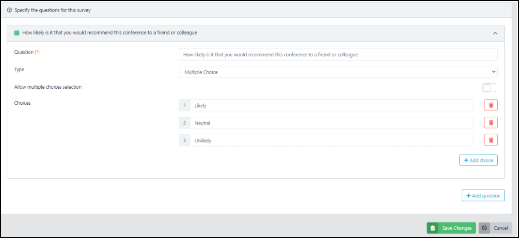The image size is (519, 238).
Task: Click the green question type icon in header
Action: (17, 33)
